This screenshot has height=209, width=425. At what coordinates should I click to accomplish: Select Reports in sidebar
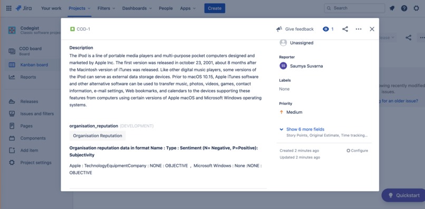pos(28,77)
